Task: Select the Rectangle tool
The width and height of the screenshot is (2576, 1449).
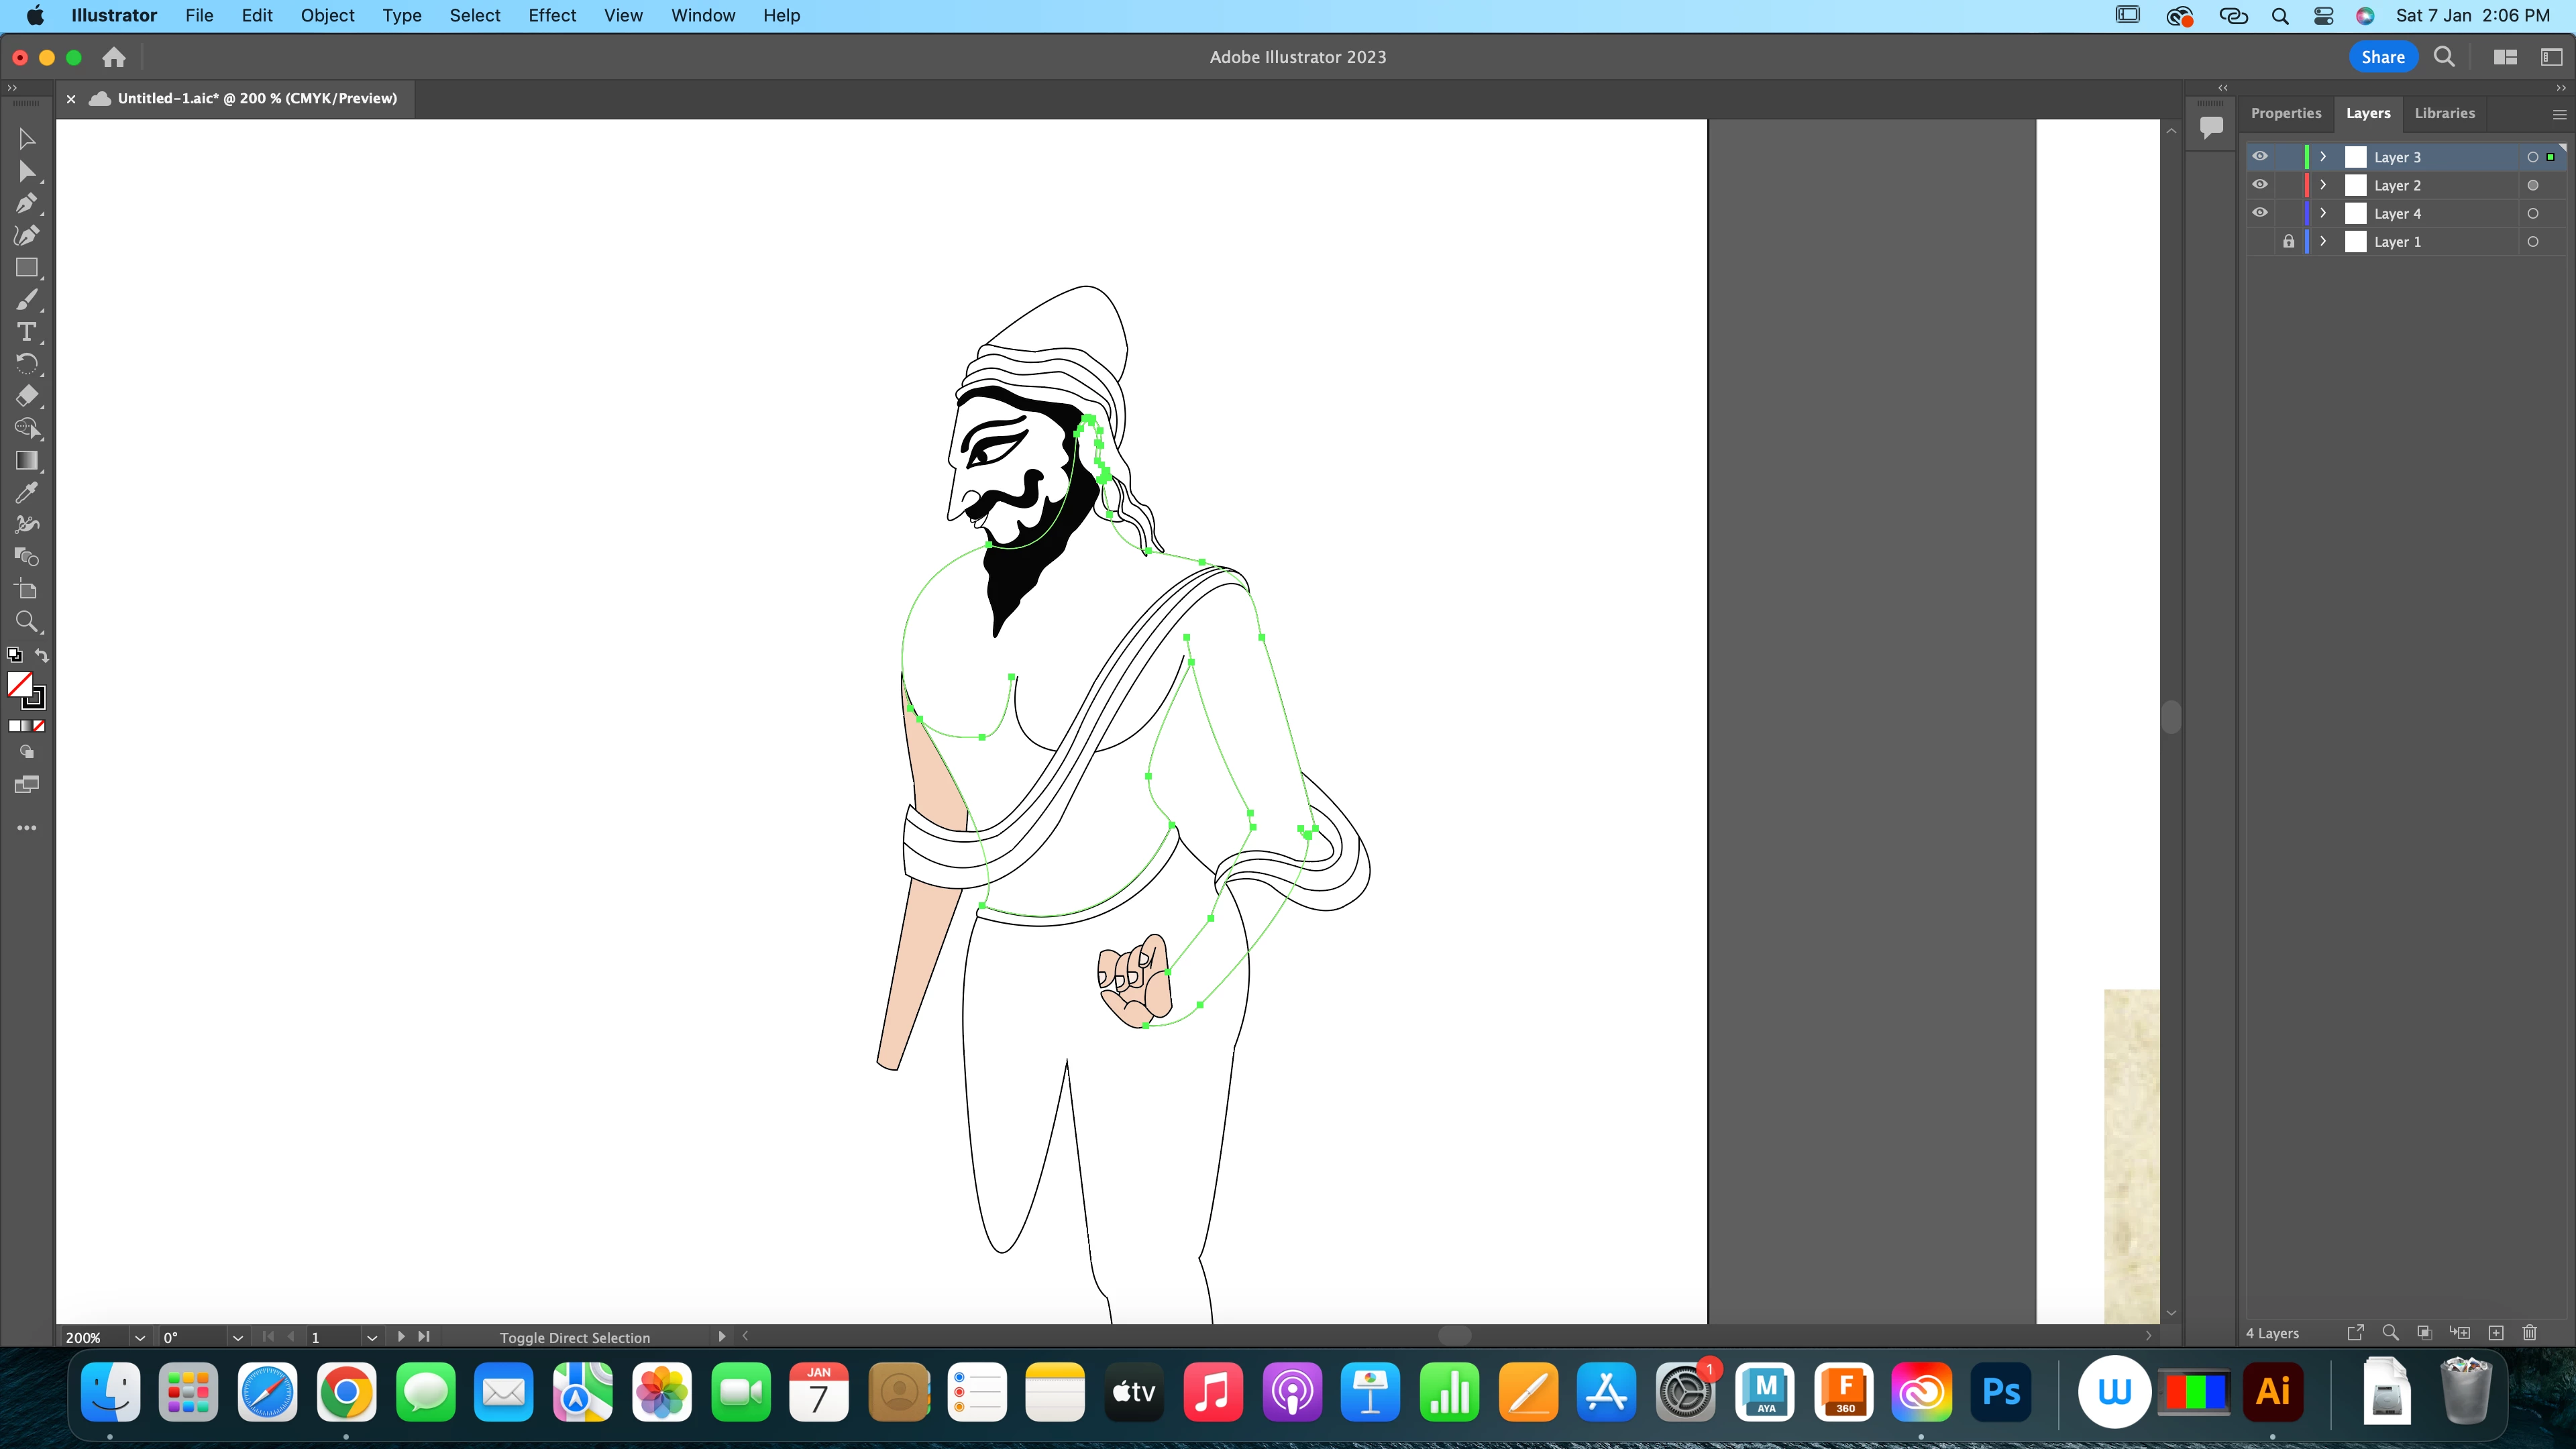Action: tap(27, 268)
